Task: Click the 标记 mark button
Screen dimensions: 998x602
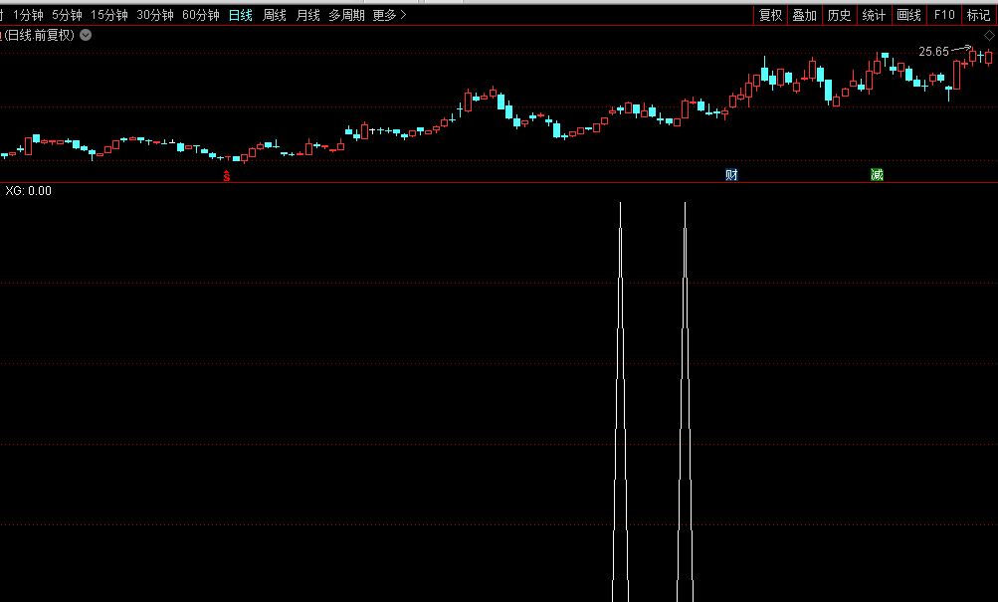Action: click(978, 15)
